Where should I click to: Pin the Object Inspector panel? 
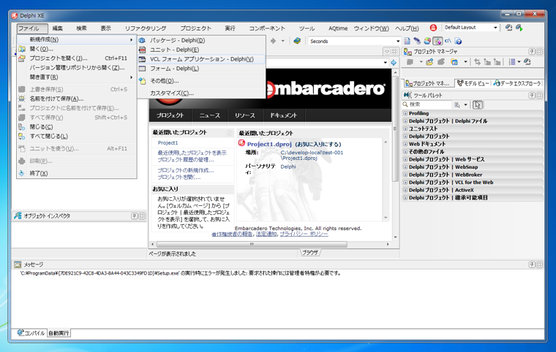[135, 216]
